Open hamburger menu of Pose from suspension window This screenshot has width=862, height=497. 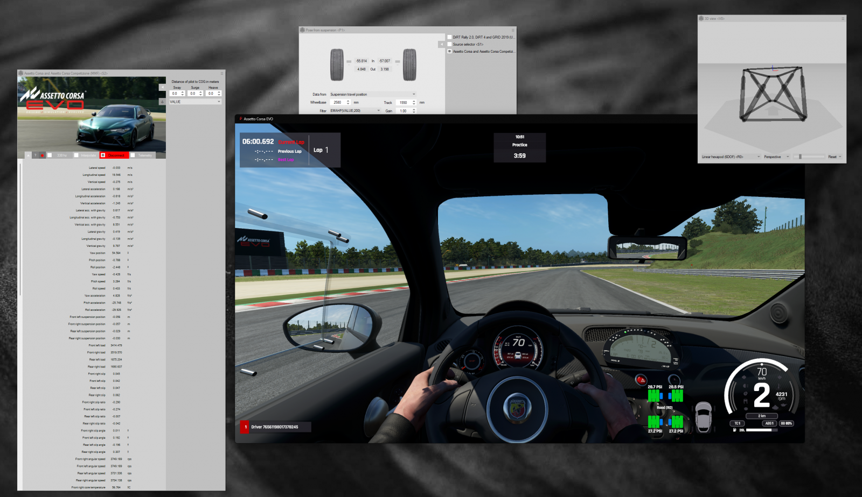pos(513,30)
